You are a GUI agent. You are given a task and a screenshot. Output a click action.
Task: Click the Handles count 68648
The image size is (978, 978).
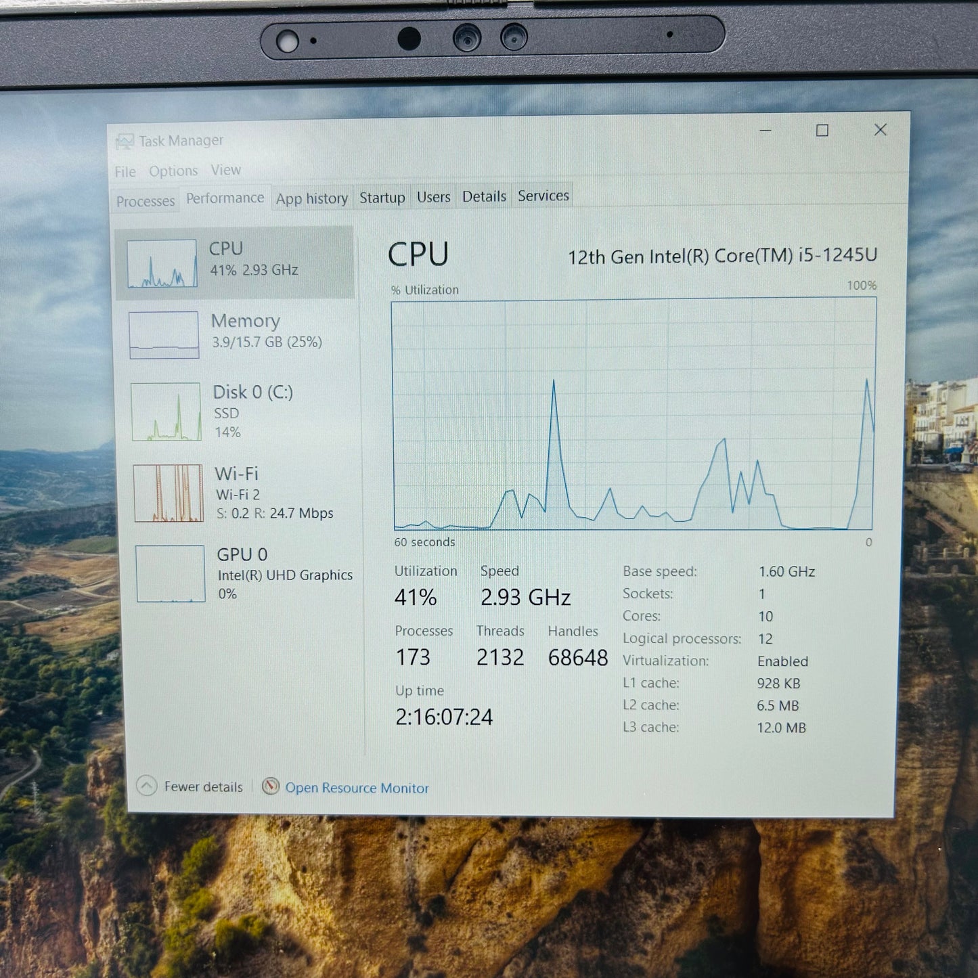[x=578, y=657]
